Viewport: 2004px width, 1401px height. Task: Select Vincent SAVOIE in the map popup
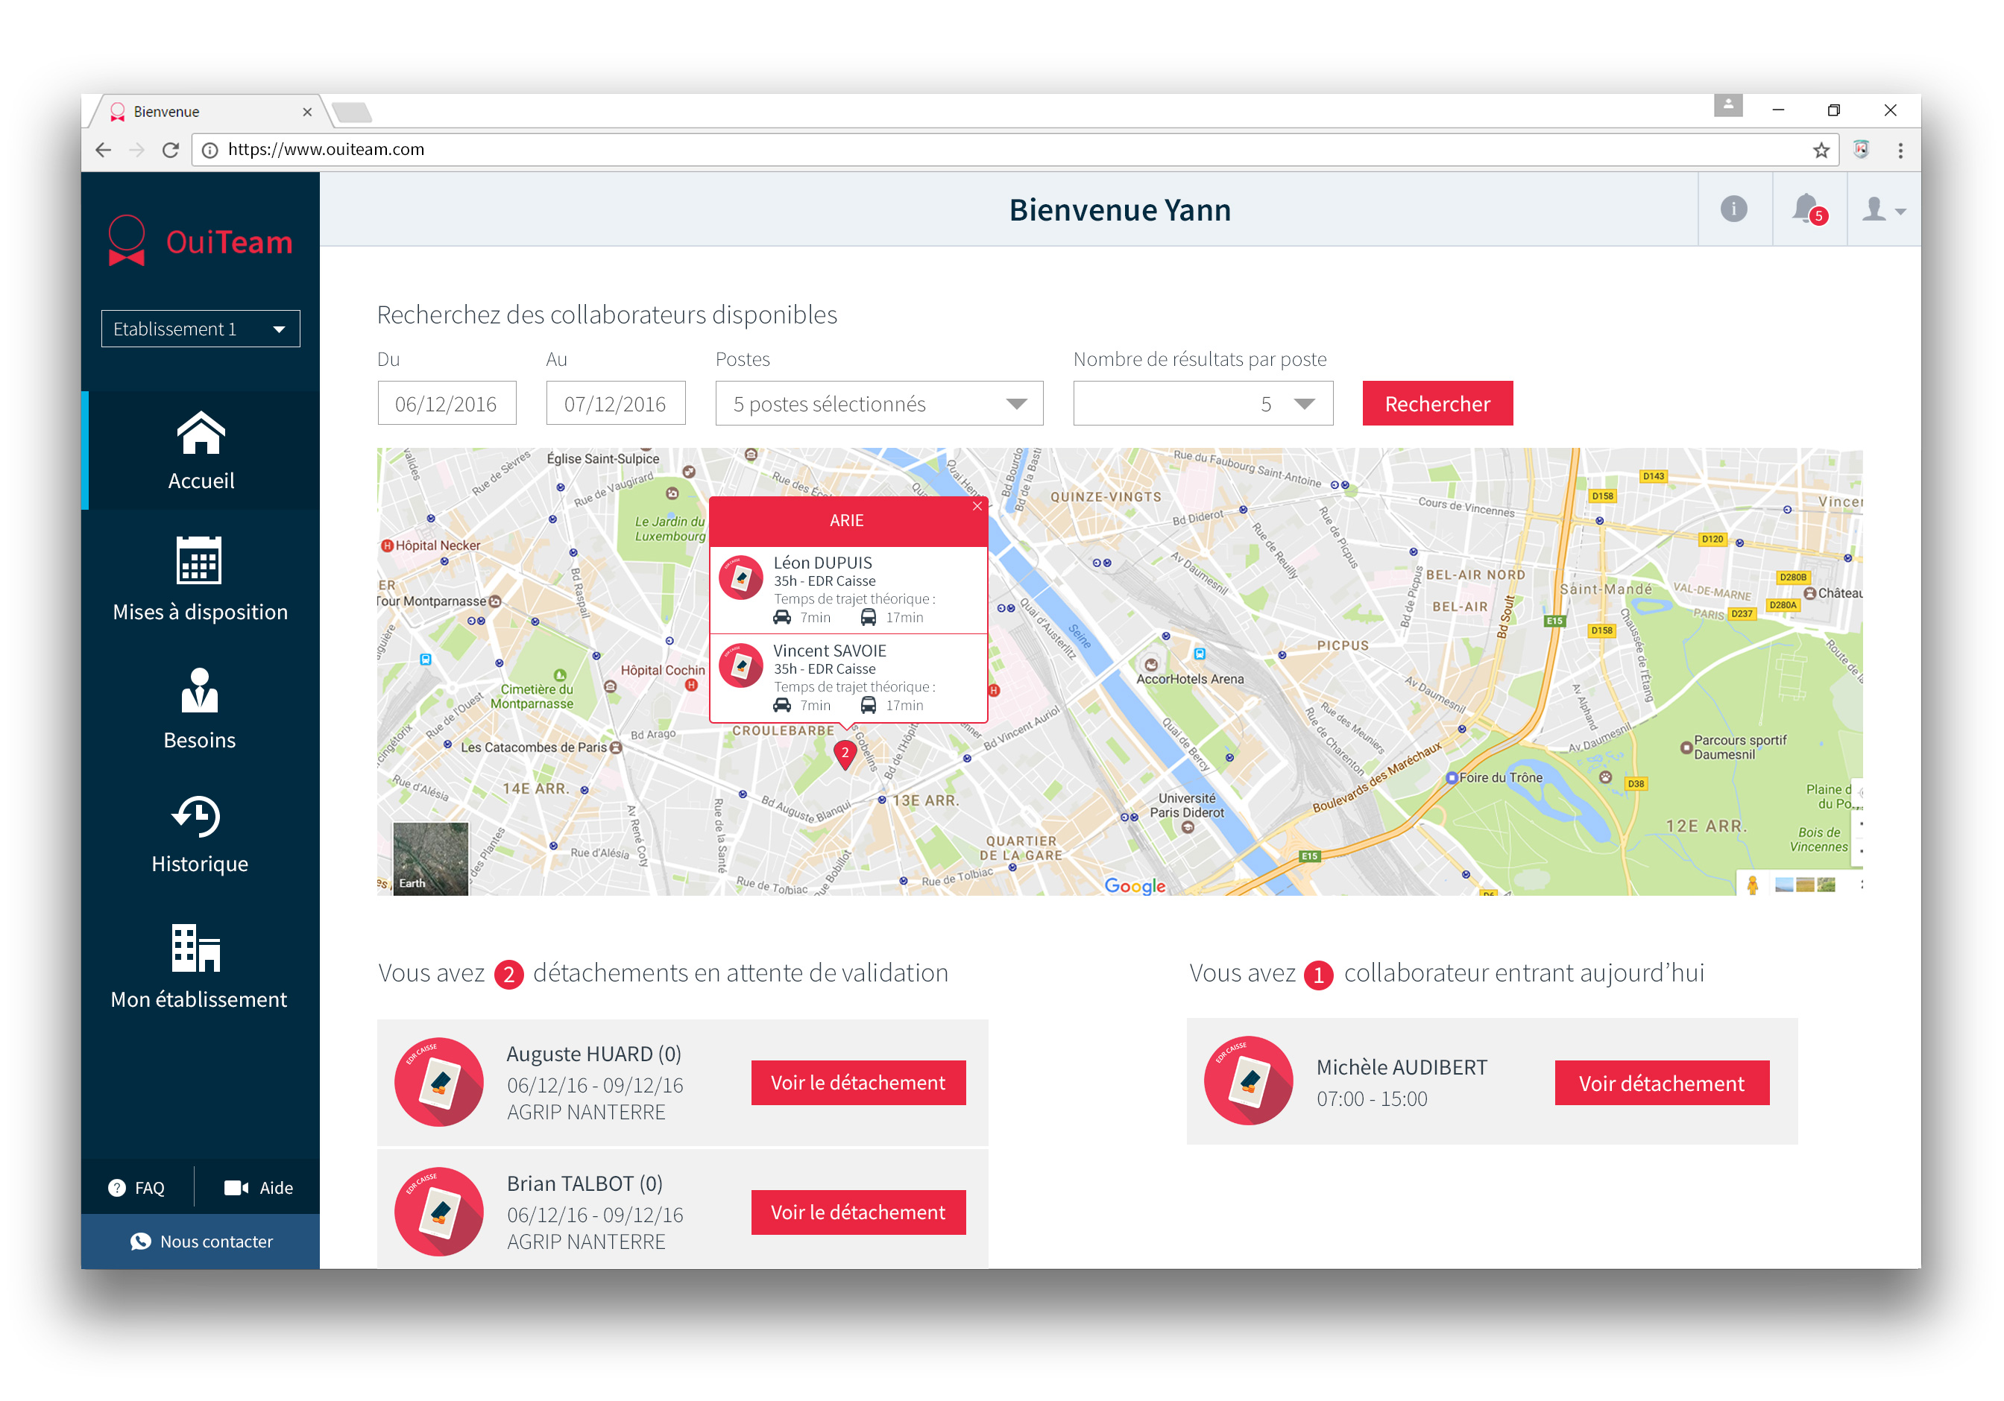(x=848, y=678)
